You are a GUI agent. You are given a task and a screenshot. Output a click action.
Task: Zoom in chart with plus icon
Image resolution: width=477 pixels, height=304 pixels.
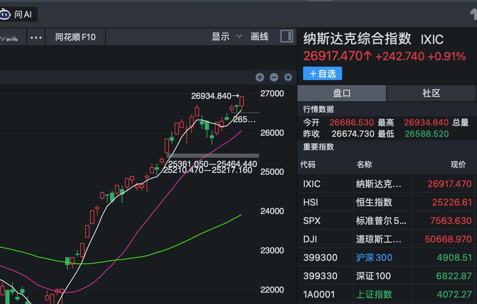(x=260, y=77)
